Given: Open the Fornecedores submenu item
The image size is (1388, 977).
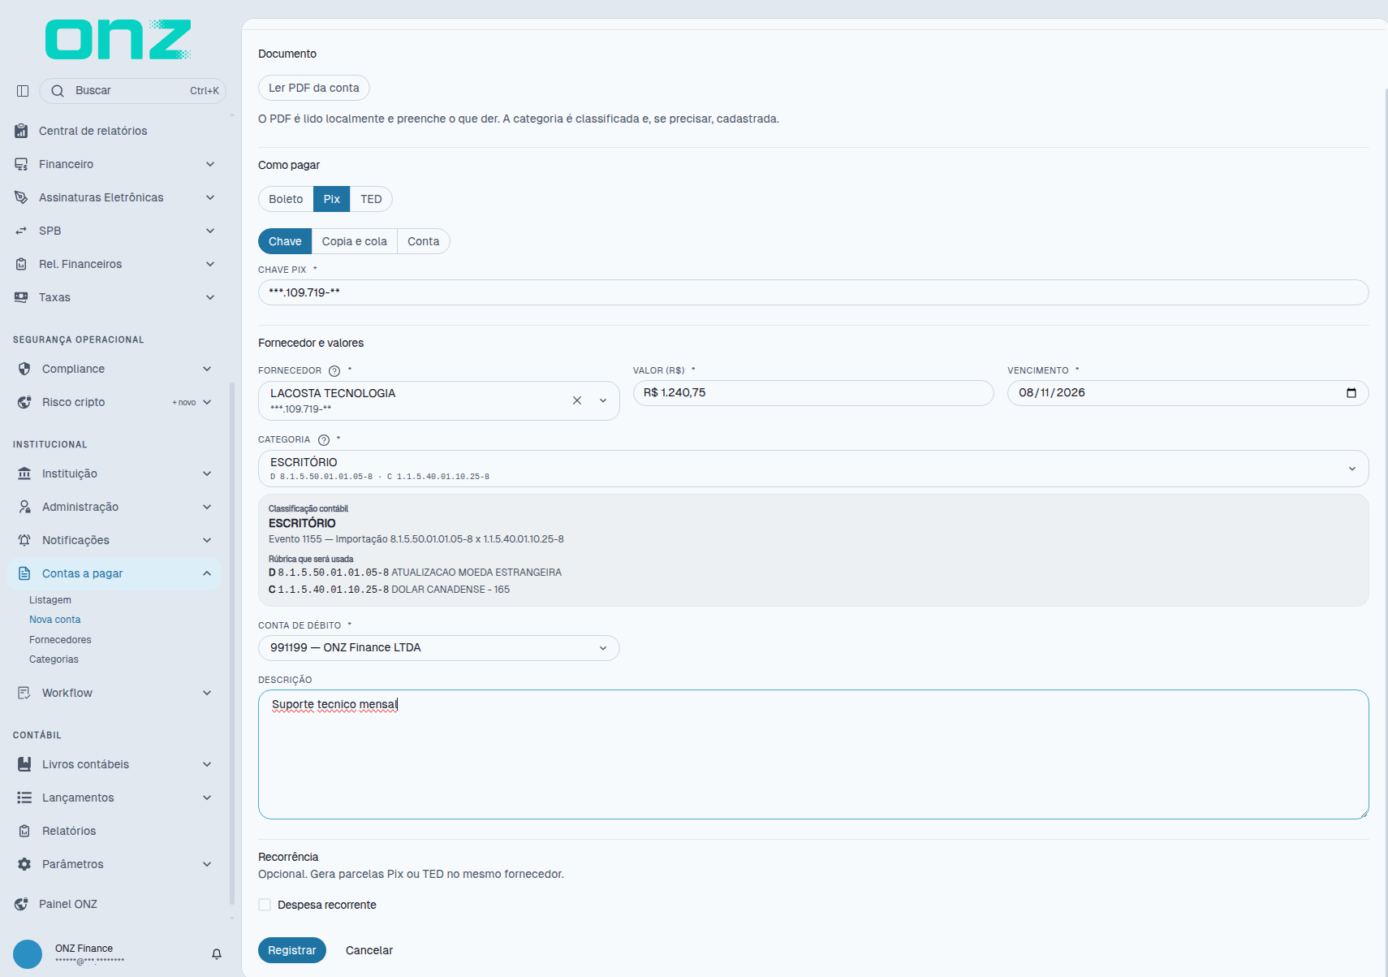Looking at the screenshot, I should coord(60,640).
